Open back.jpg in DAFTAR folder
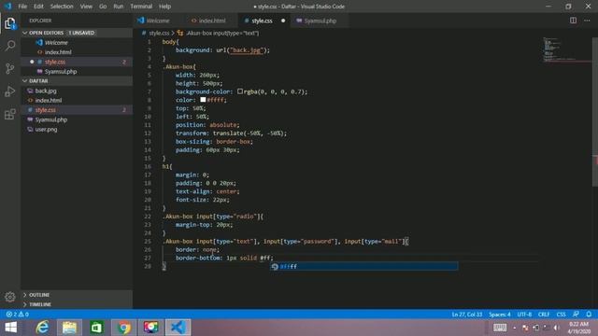 pyautogui.click(x=46, y=91)
